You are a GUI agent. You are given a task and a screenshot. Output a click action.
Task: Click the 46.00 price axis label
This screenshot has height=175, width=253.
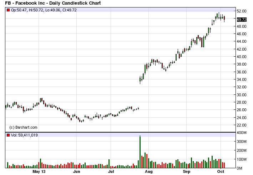(x=242, y=34)
